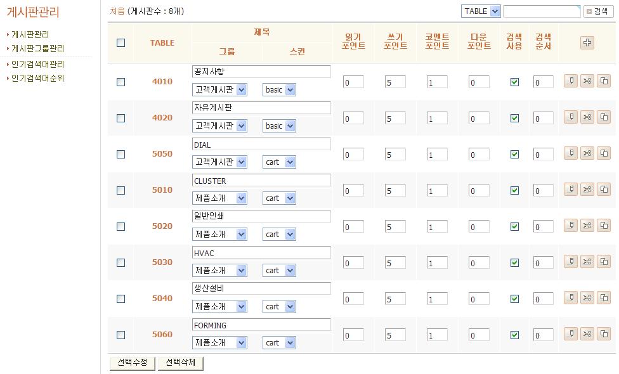This screenshot has width=619, height=374.
Task: Check the row checkbox for board 5010
Action: (121, 191)
